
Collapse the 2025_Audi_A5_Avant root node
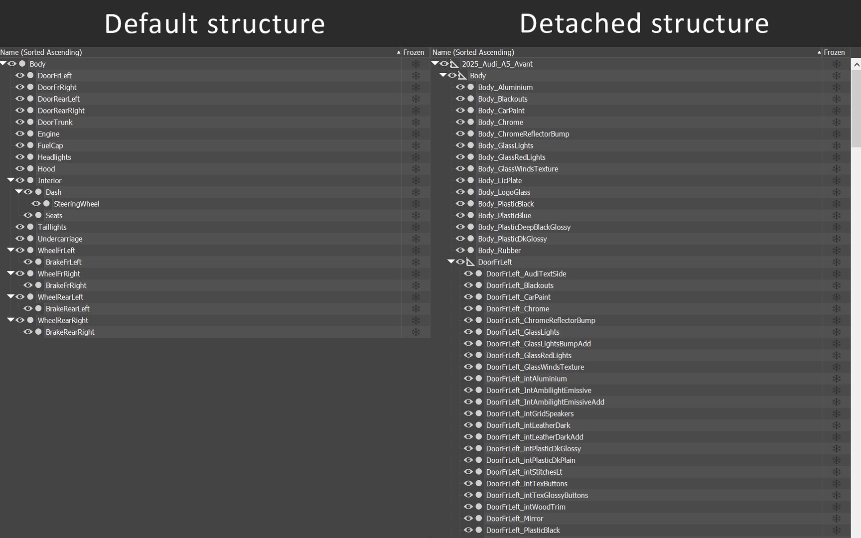click(x=435, y=63)
